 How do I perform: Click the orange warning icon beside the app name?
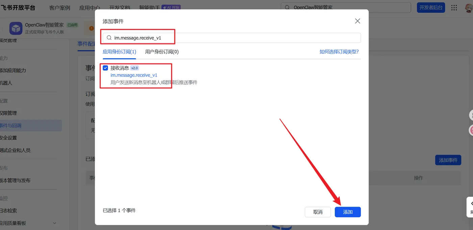coord(92,28)
